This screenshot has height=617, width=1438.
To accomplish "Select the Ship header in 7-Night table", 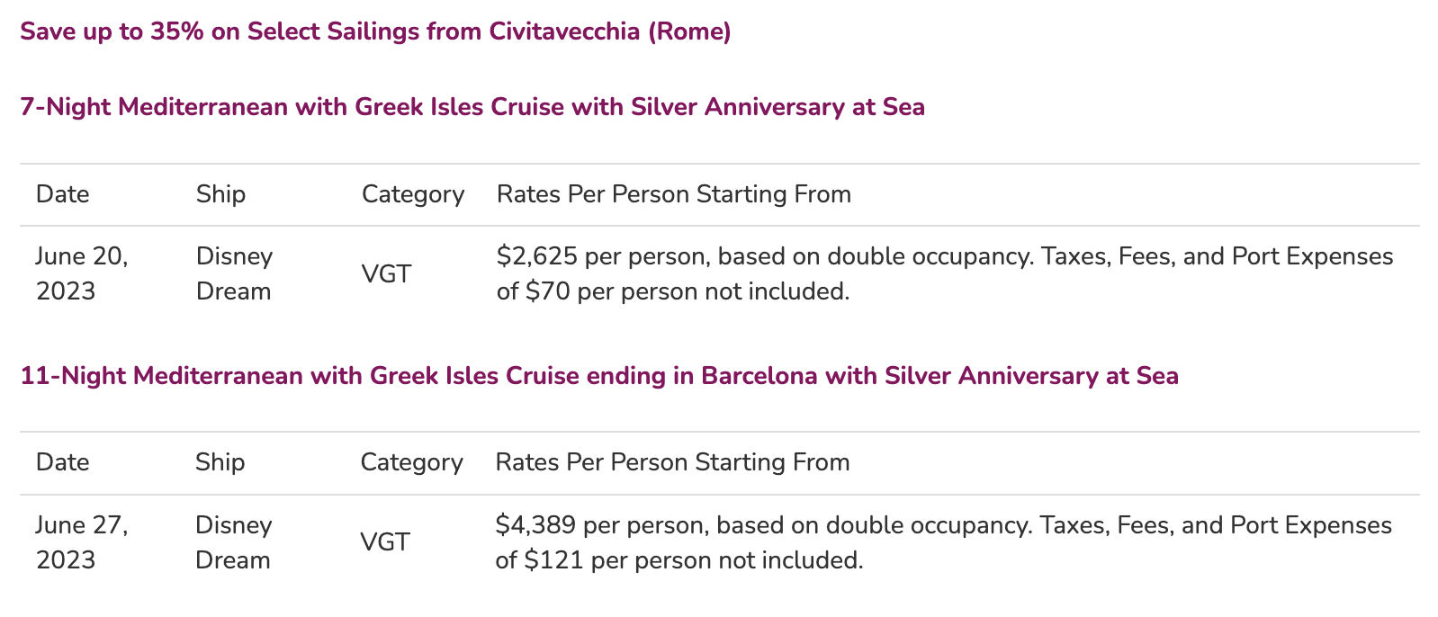I will [x=220, y=194].
